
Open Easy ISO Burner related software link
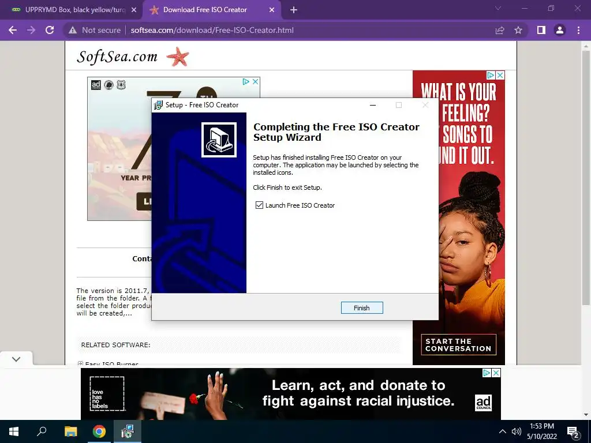[111, 363]
